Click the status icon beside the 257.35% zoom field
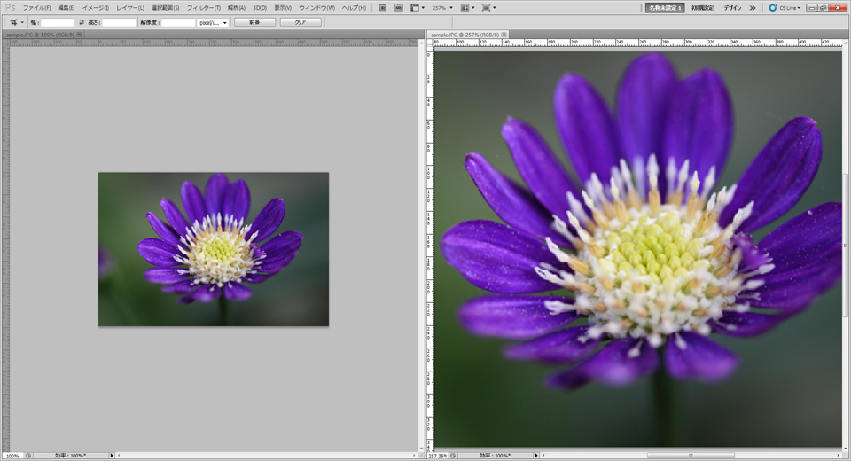This screenshot has height=461, width=851. 453,456
